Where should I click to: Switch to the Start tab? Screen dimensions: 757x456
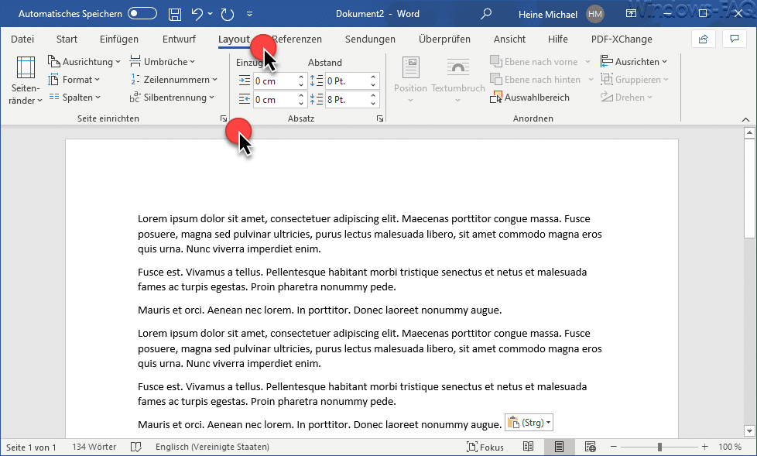(x=67, y=39)
